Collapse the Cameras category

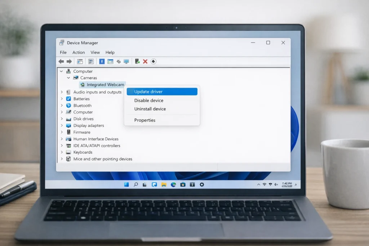(x=68, y=78)
